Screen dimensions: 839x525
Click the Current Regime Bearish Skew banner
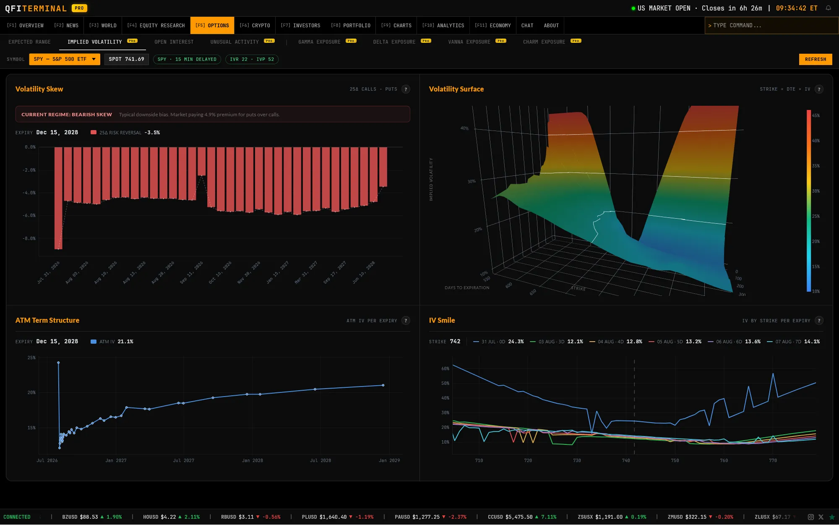213,114
